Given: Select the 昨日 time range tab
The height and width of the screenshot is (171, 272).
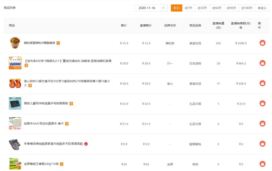Looking at the screenshot, I should tap(177, 8).
